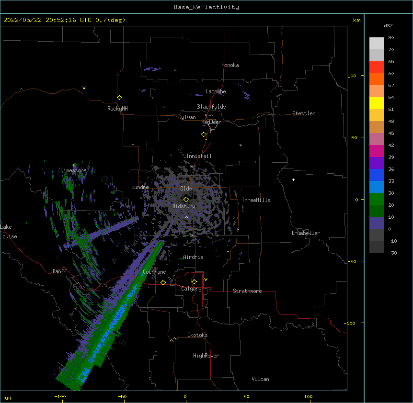Click the Lacombe city label
Screen dimensions: 413x403
click(216, 91)
